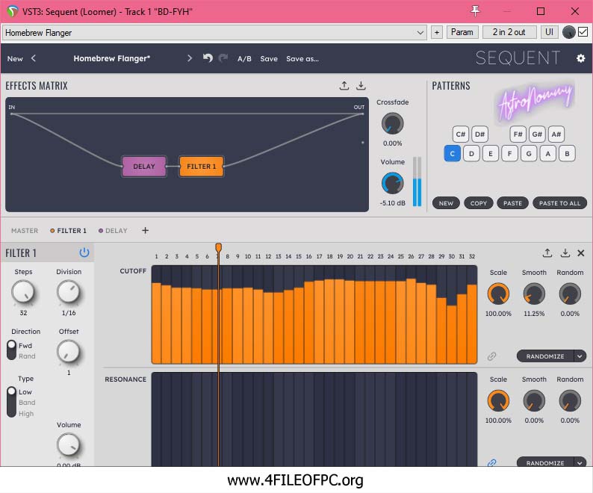Switch to the Master tab
Image resolution: width=593 pixels, height=493 pixels.
(25, 231)
